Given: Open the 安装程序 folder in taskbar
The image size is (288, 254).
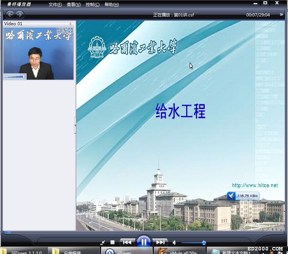Looking at the screenshot, I should (74, 251).
